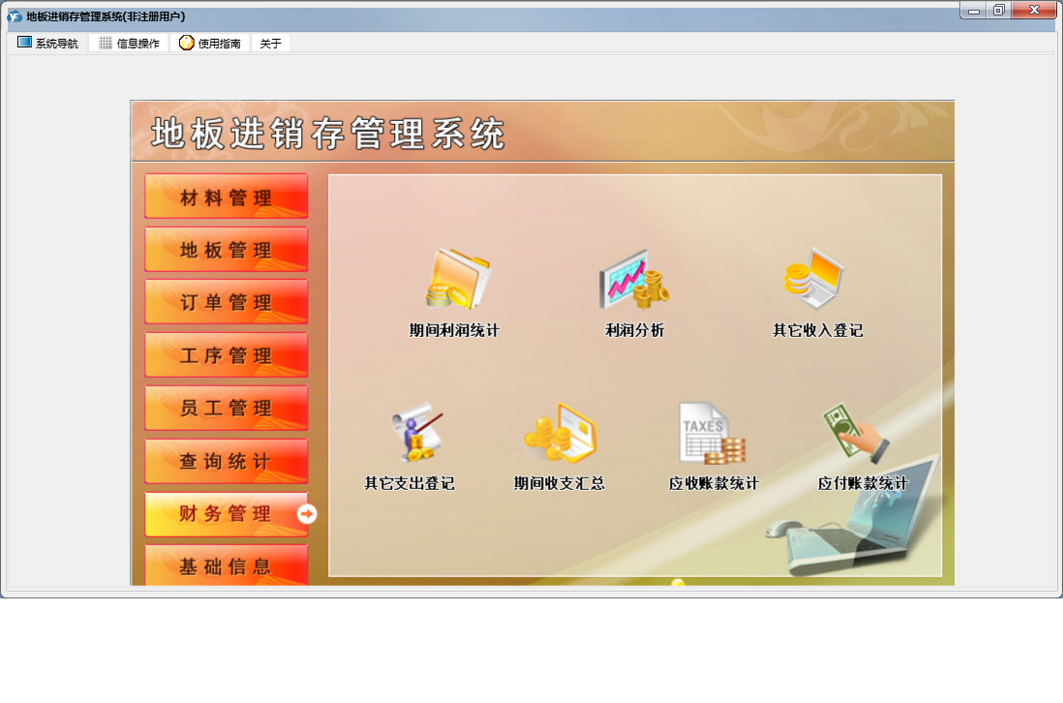Select the 工序管理 sidebar button

227,354
